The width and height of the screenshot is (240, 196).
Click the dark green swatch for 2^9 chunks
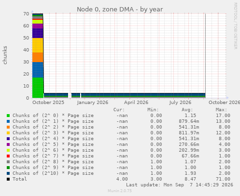point(8,168)
